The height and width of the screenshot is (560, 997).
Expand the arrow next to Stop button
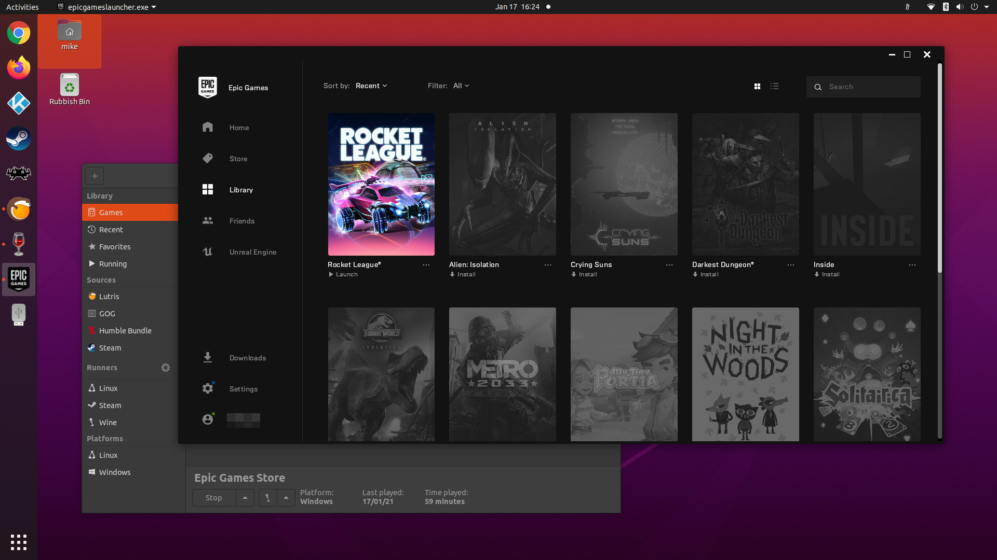pyautogui.click(x=245, y=498)
